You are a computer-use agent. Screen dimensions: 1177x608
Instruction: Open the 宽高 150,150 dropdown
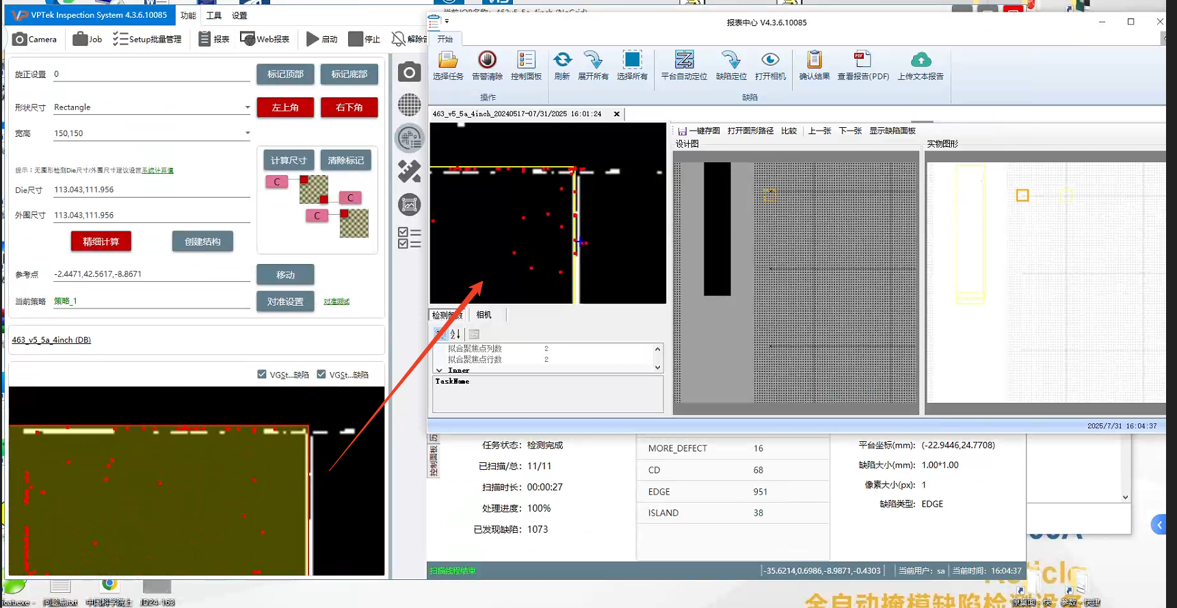247,133
